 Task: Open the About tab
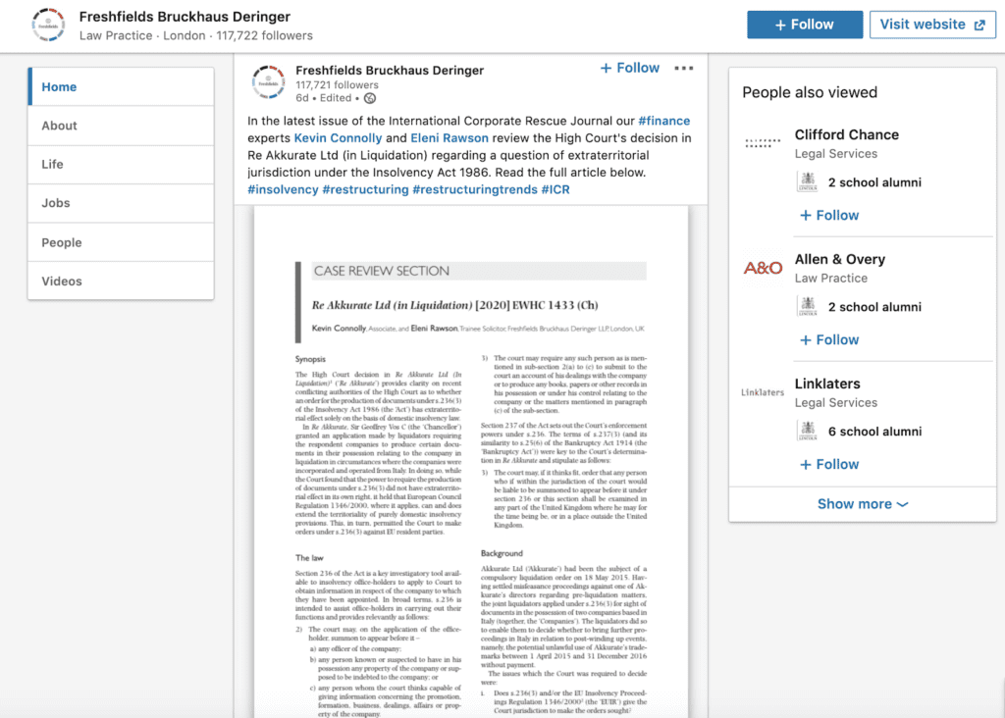tap(121, 126)
